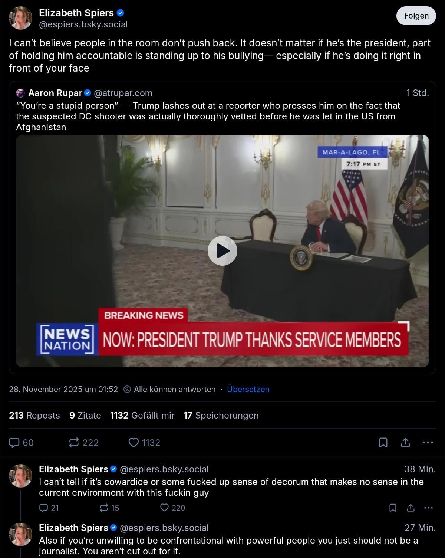
Task: Open the 9 Zitate quotes list
Action: (85, 415)
